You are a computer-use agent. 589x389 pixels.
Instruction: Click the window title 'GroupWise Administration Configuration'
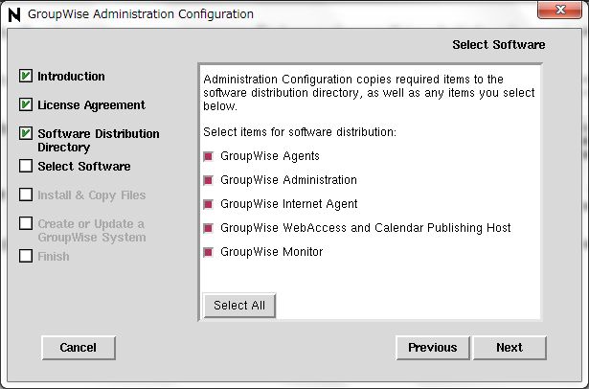141,14
